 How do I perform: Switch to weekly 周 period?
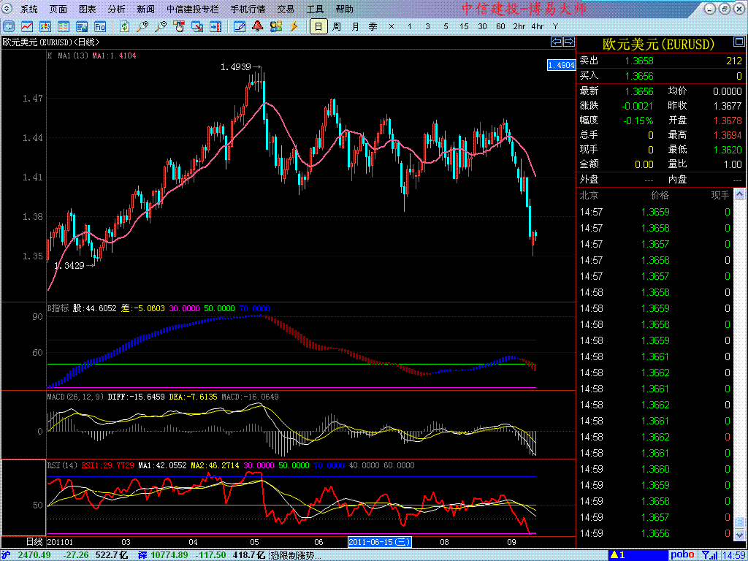337,26
